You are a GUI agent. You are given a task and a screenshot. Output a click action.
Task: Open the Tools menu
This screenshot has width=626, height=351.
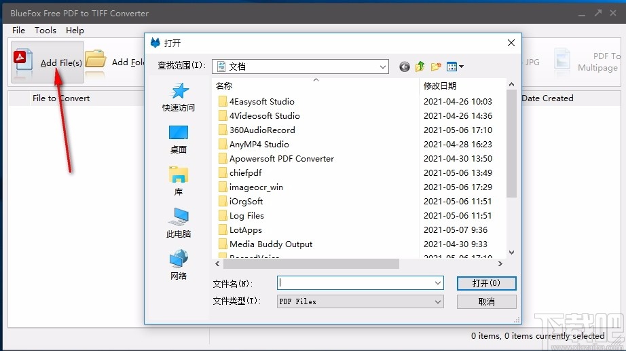click(45, 31)
